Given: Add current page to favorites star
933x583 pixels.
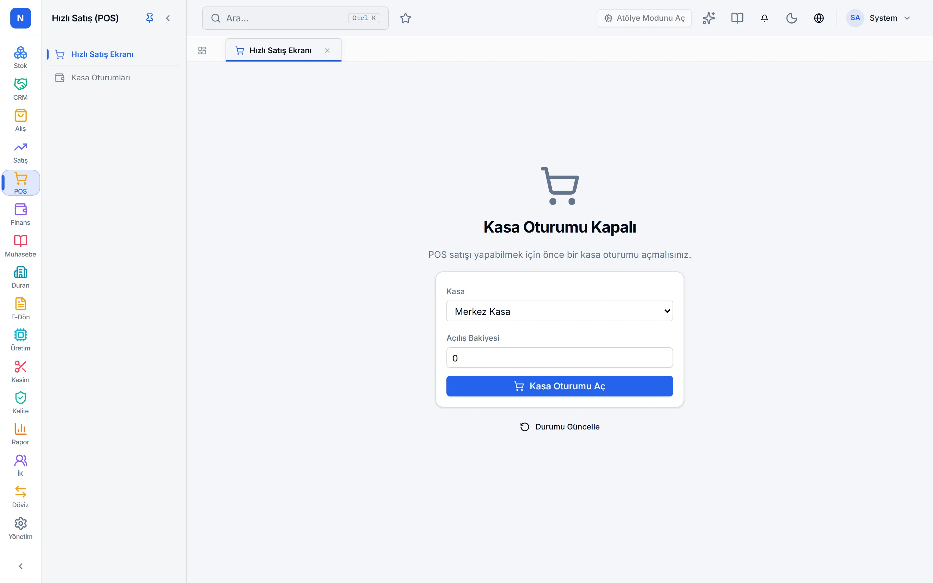Looking at the screenshot, I should (405, 18).
